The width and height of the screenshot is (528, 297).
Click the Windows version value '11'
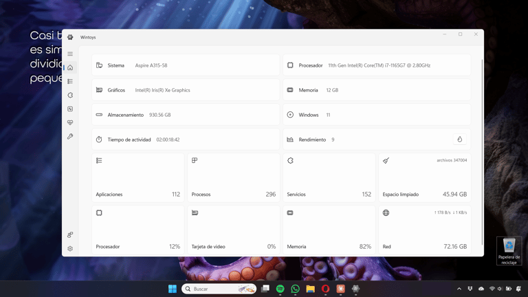(x=328, y=115)
